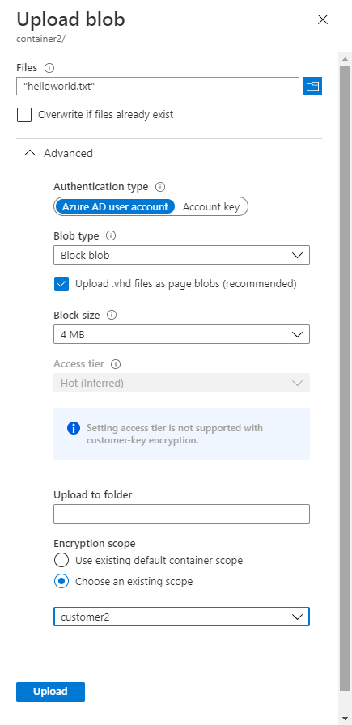Close the Upload blob panel
Viewport: 352px width, 725px height.
pyautogui.click(x=322, y=19)
